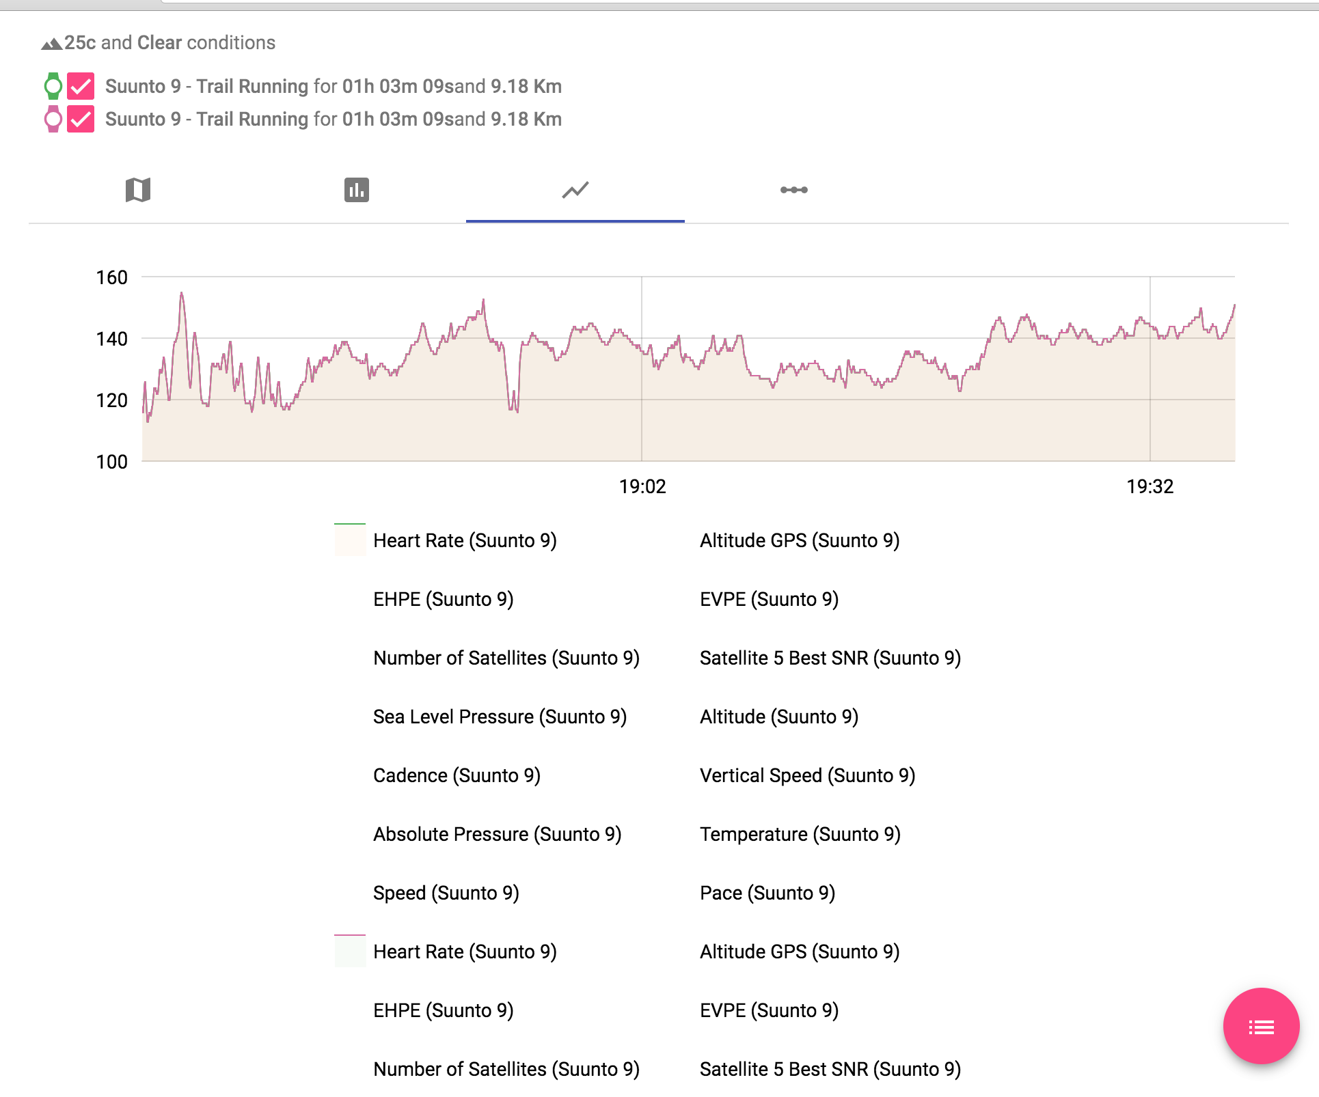
Task: Show Vertical Speed (Suunto 9) series
Action: 807,775
